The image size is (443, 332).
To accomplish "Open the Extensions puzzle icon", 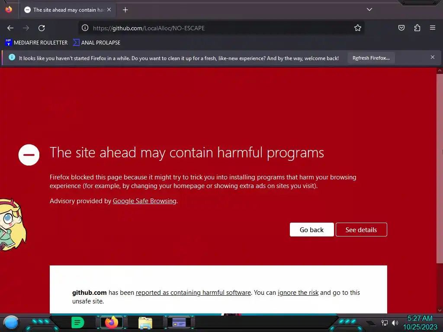I will [417, 28].
